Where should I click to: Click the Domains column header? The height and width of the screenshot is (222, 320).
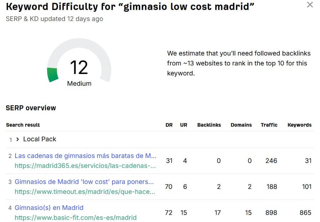click(x=241, y=125)
